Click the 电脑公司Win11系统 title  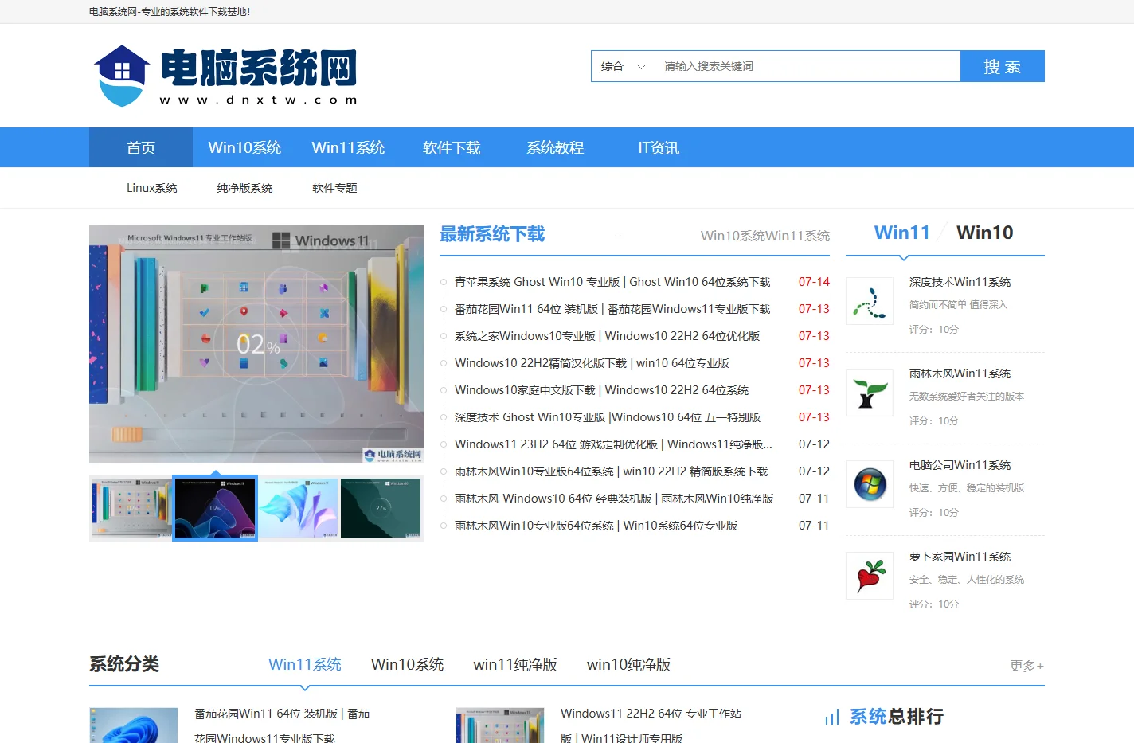[960, 465]
